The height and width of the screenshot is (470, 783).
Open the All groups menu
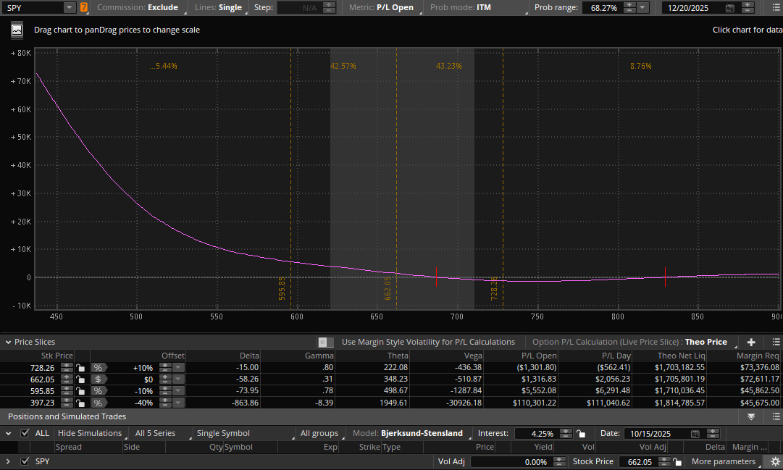321,434
